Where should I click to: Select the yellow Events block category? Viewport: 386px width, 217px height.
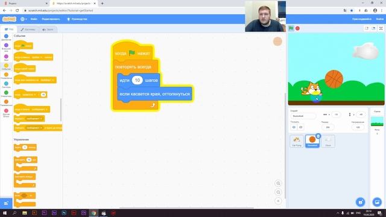coord(6,67)
